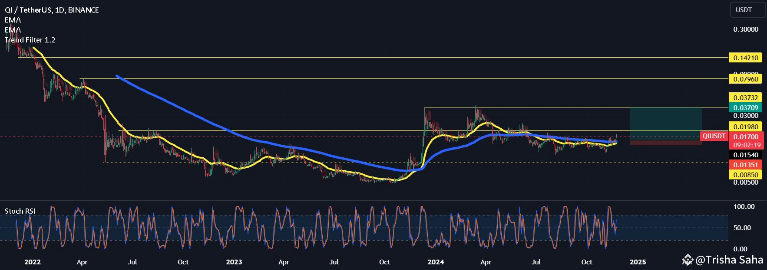
Task: Click the green 0.03709 target price label
Action: (746, 107)
